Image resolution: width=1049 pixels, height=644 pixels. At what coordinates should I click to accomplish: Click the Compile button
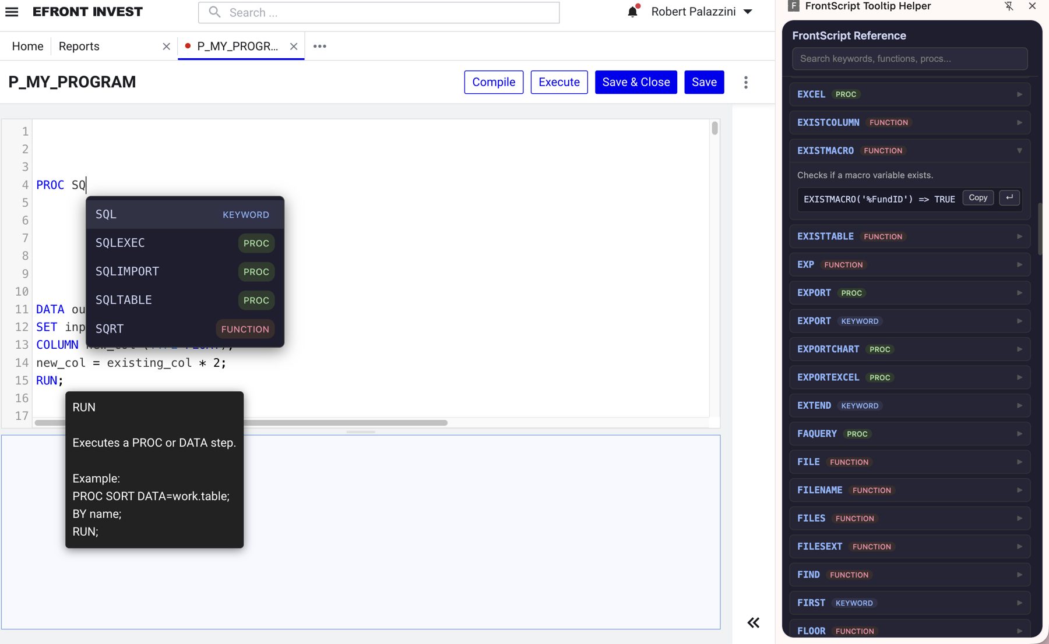pyautogui.click(x=494, y=82)
